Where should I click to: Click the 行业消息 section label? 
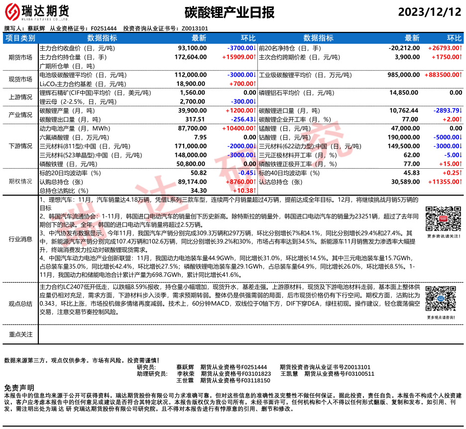pos(20,239)
